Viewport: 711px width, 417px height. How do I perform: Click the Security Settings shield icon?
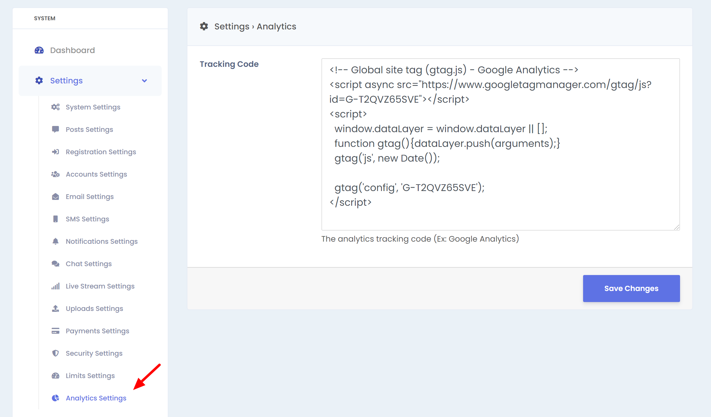point(56,353)
